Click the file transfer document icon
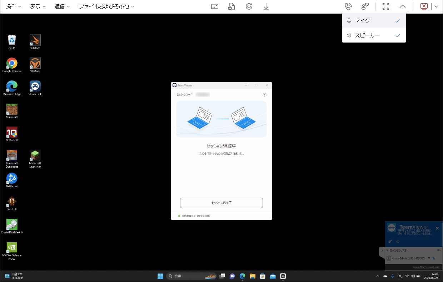 tap(232, 6)
